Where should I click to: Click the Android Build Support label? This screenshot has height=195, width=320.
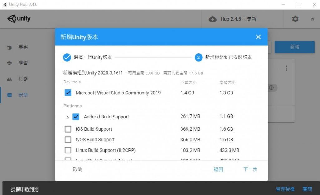pos(106,117)
